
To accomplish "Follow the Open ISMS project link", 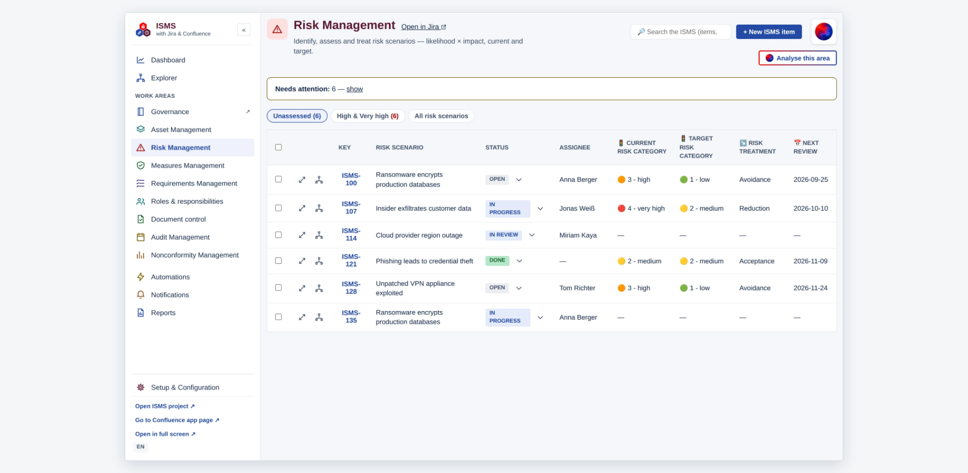I will coord(165,406).
